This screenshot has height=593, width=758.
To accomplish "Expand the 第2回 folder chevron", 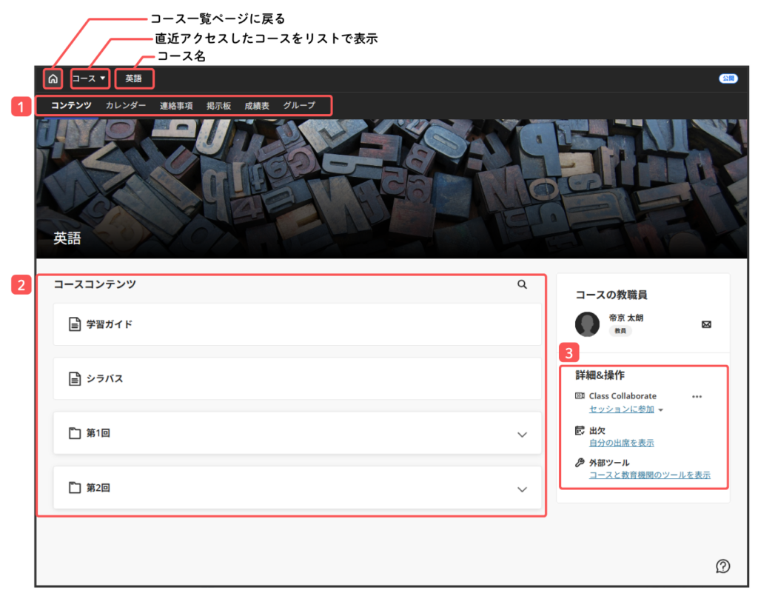I will (522, 489).
